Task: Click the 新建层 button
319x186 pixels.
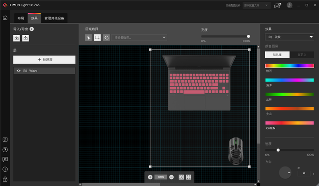Action: 44,59
